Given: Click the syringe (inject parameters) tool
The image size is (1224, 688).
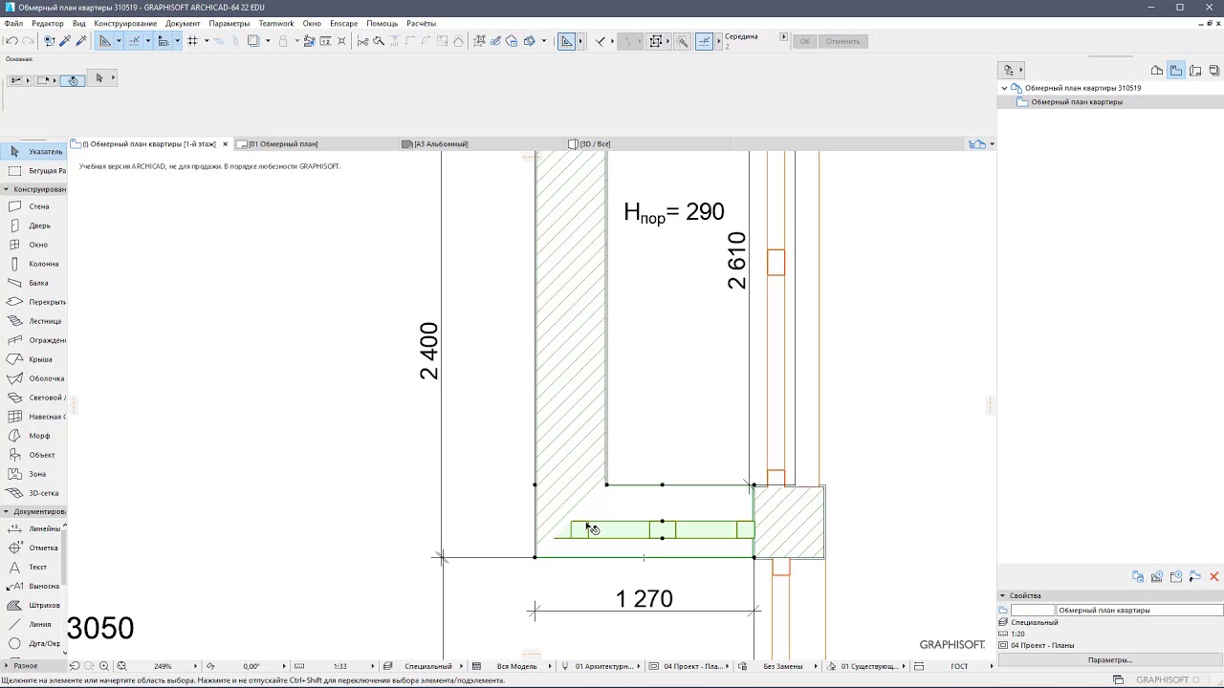Looking at the screenshot, I should [81, 41].
